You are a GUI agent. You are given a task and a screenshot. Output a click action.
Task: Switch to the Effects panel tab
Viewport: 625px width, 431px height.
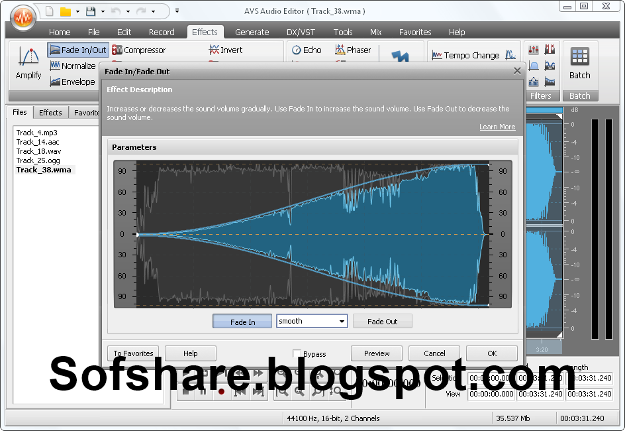(50, 113)
